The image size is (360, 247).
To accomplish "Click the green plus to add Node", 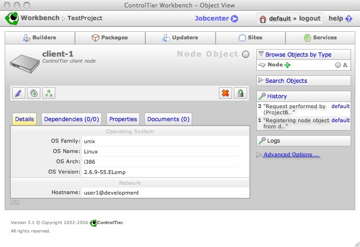I will [x=287, y=65].
